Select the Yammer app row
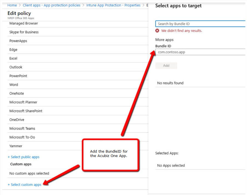This screenshot has height=195, width=247. (78, 146)
